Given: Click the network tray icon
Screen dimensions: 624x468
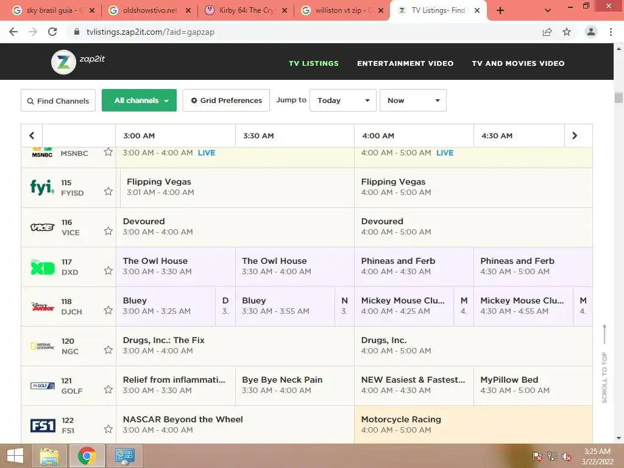Looking at the screenshot, I should click(x=552, y=456).
